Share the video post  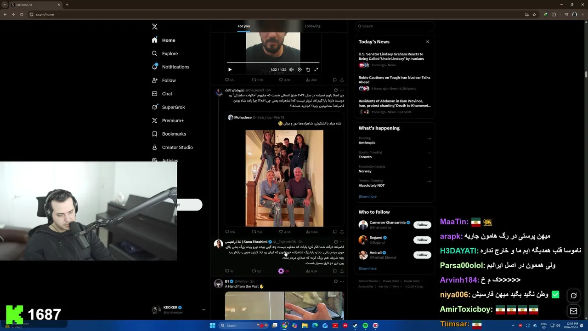[x=341, y=80]
